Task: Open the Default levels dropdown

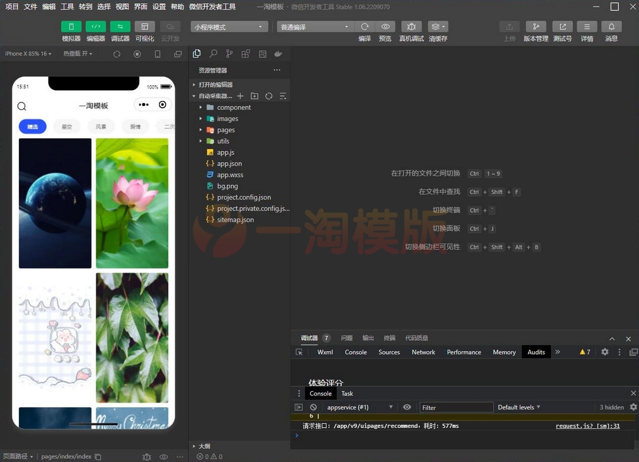Action: click(x=519, y=407)
